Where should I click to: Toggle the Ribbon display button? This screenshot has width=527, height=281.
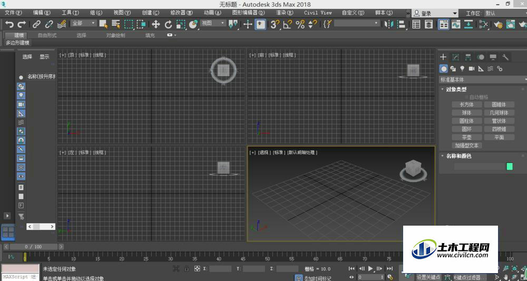coord(444,24)
